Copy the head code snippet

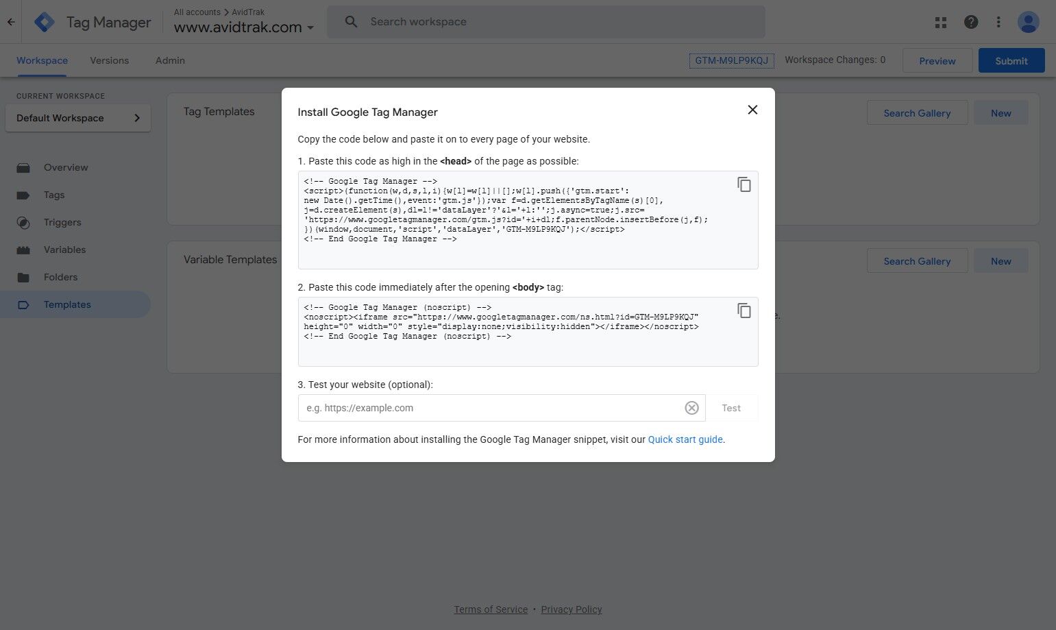tap(744, 184)
